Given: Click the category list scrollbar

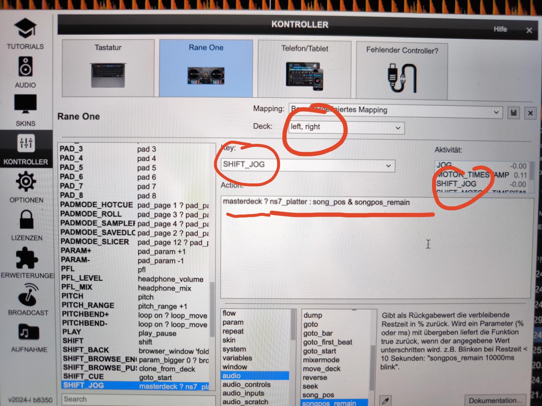Looking at the screenshot, I should (x=294, y=324).
